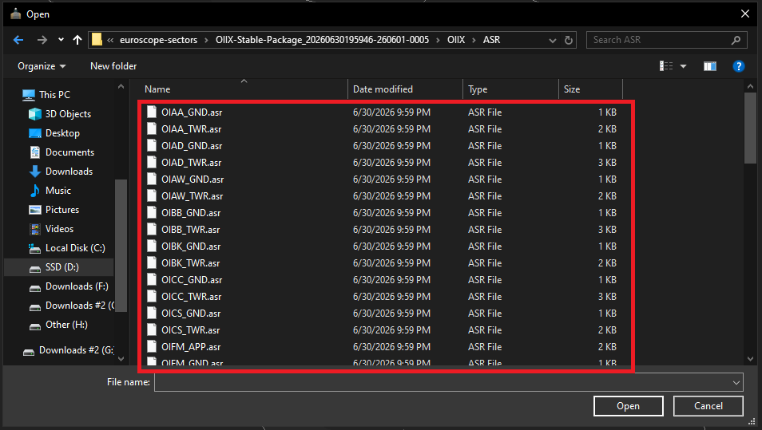
Task: Select the file OIAA_GND.asr
Action: tap(192, 112)
